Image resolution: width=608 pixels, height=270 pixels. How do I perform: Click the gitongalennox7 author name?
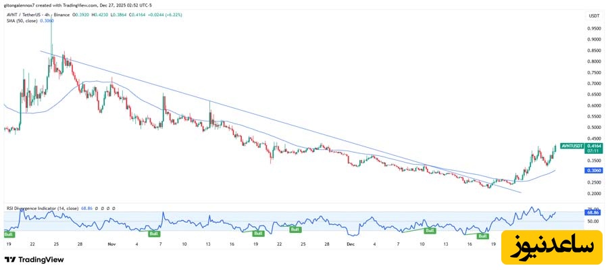[22, 5]
